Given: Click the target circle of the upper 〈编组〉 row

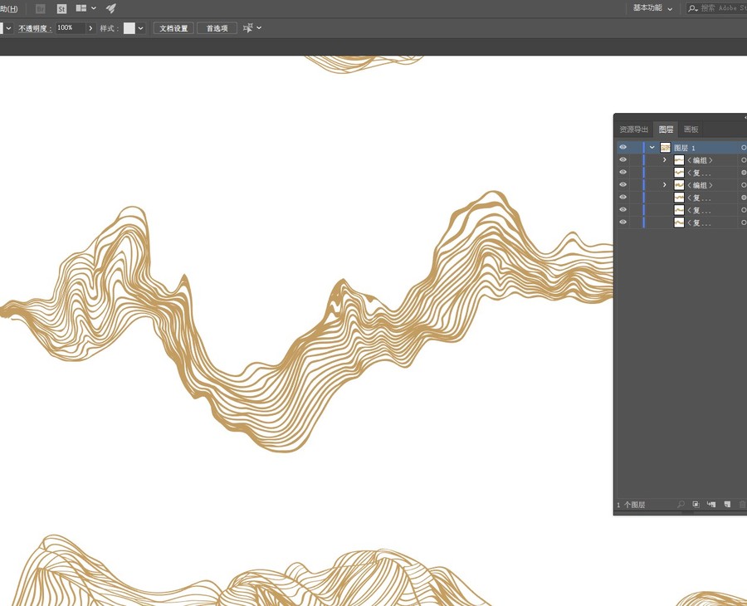Looking at the screenshot, I should (744, 160).
